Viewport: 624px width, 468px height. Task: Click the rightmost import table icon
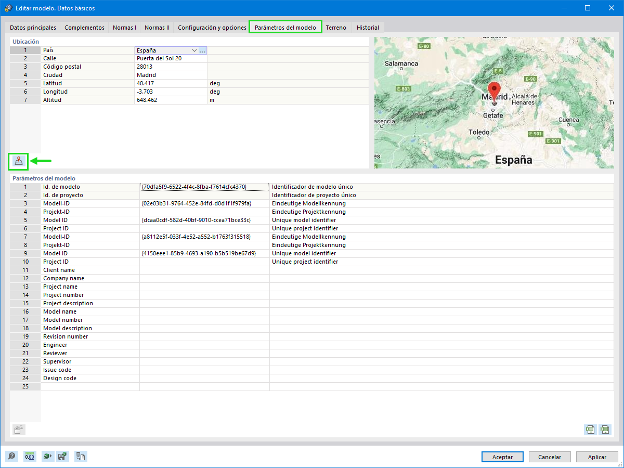pyautogui.click(x=605, y=430)
